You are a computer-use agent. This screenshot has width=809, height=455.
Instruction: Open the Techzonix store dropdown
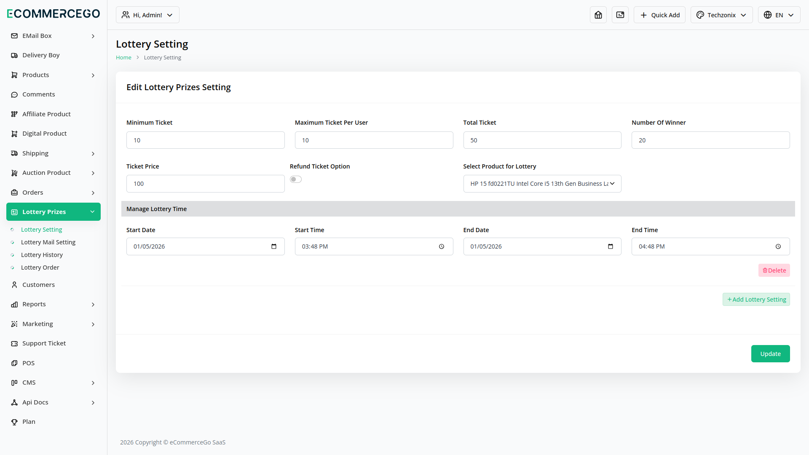click(x=721, y=15)
